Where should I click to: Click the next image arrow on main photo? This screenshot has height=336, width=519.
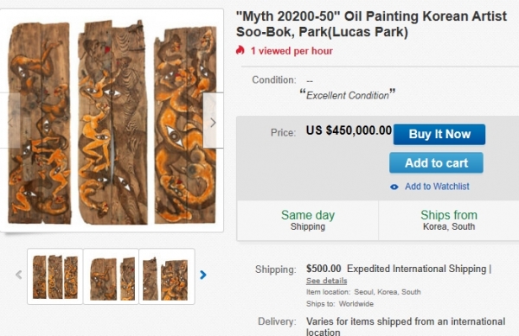click(213, 121)
